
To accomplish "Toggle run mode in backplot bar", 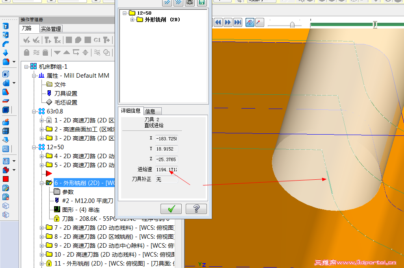I will (259, 22).
